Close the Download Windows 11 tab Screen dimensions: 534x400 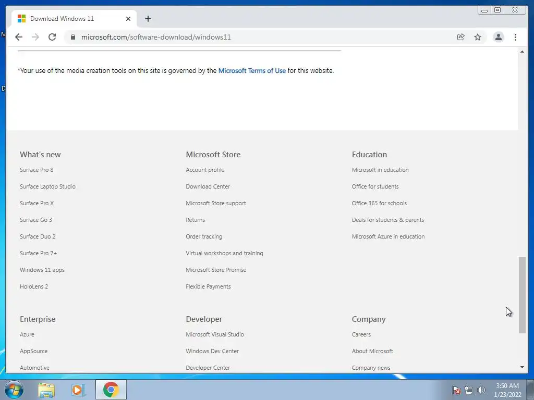pyautogui.click(x=128, y=19)
